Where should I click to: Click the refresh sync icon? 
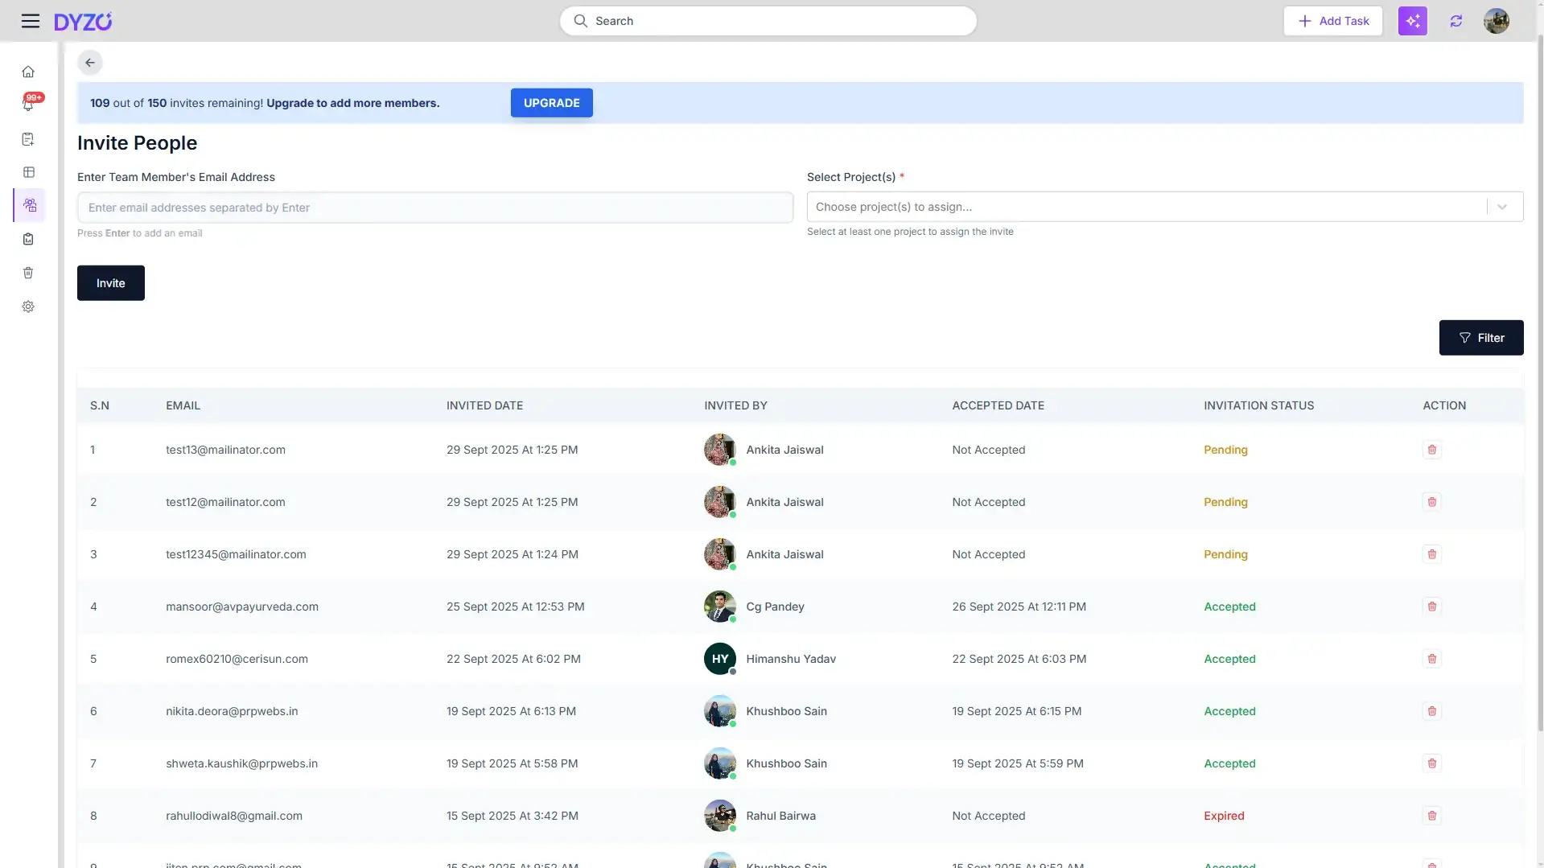click(x=1455, y=21)
